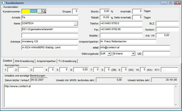Click Umsatz laufendes Jahr value field
This screenshot has width=182, height=111.
click(x=109, y=80)
